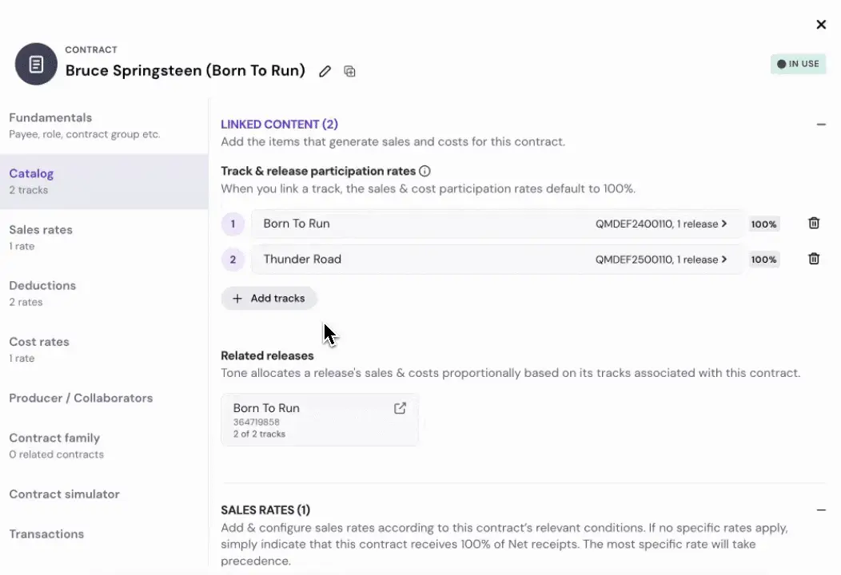The image size is (841, 575).
Task: Collapse the Linked Content section
Action: pyautogui.click(x=821, y=125)
